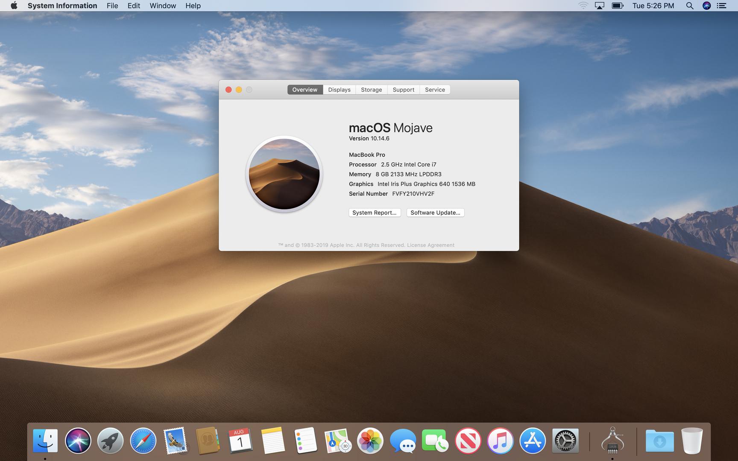Open Calendar icon showing AUG 1

(x=240, y=441)
